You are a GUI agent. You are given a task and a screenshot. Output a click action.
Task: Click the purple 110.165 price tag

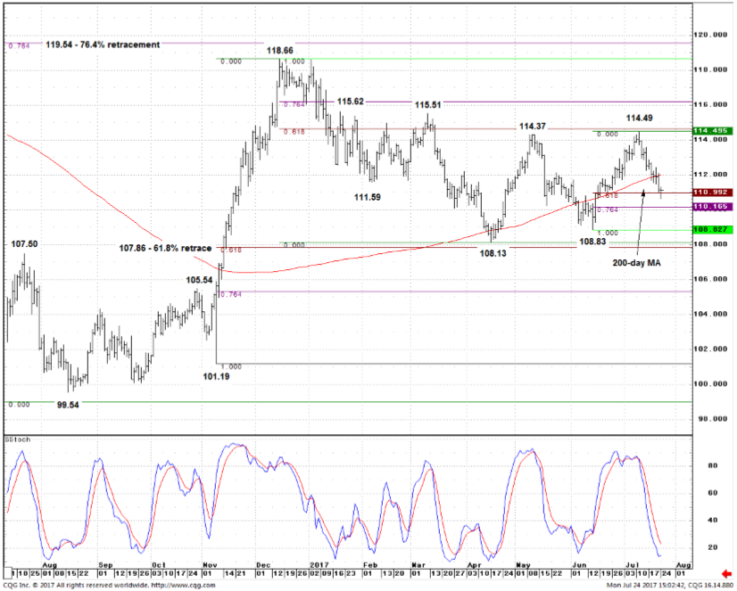pos(711,207)
